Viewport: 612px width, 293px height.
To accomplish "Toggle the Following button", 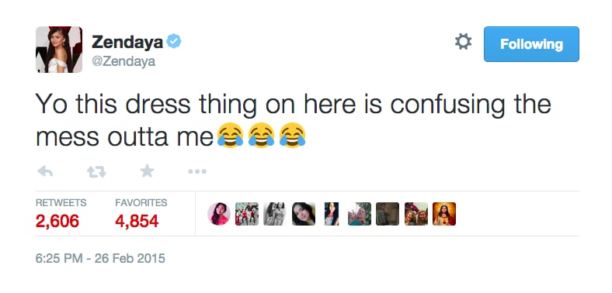I will (x=531, y=44).
